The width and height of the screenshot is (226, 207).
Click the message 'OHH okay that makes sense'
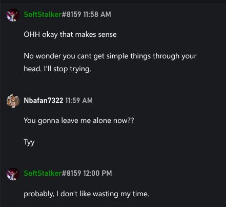[x=70, y=35]
